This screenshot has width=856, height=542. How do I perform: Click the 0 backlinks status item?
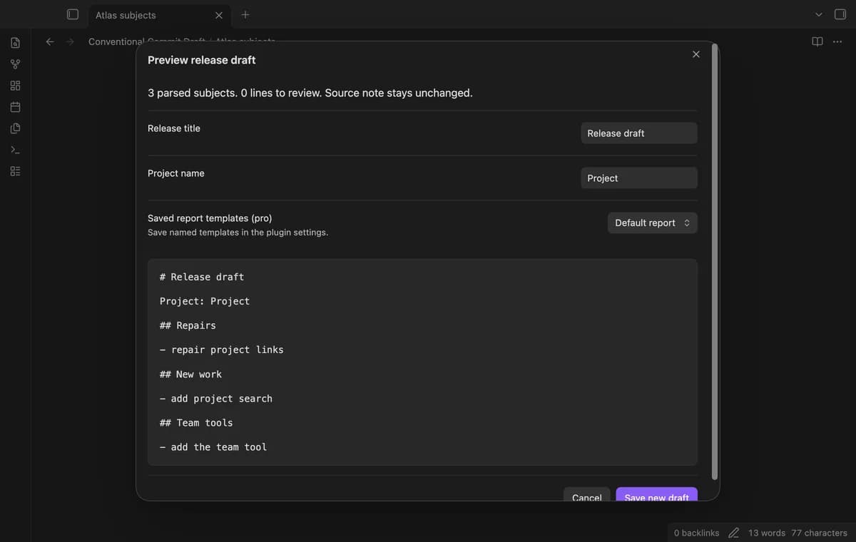(696, 533)
